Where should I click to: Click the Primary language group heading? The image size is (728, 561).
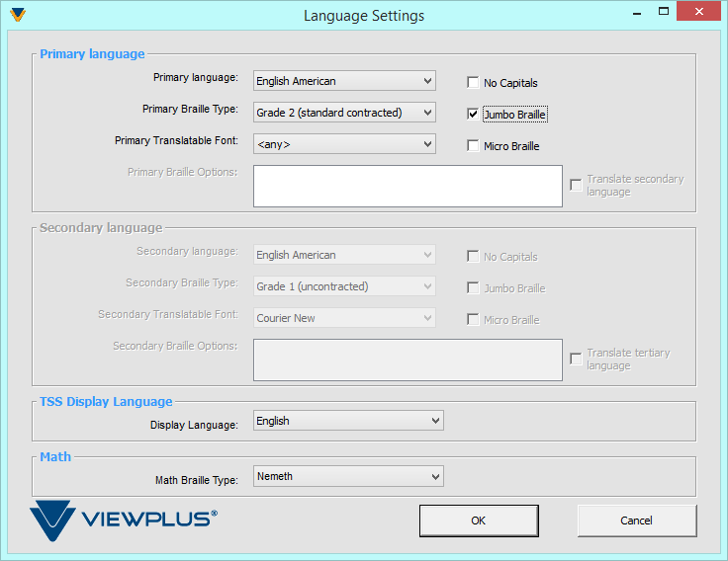point(92,54)
